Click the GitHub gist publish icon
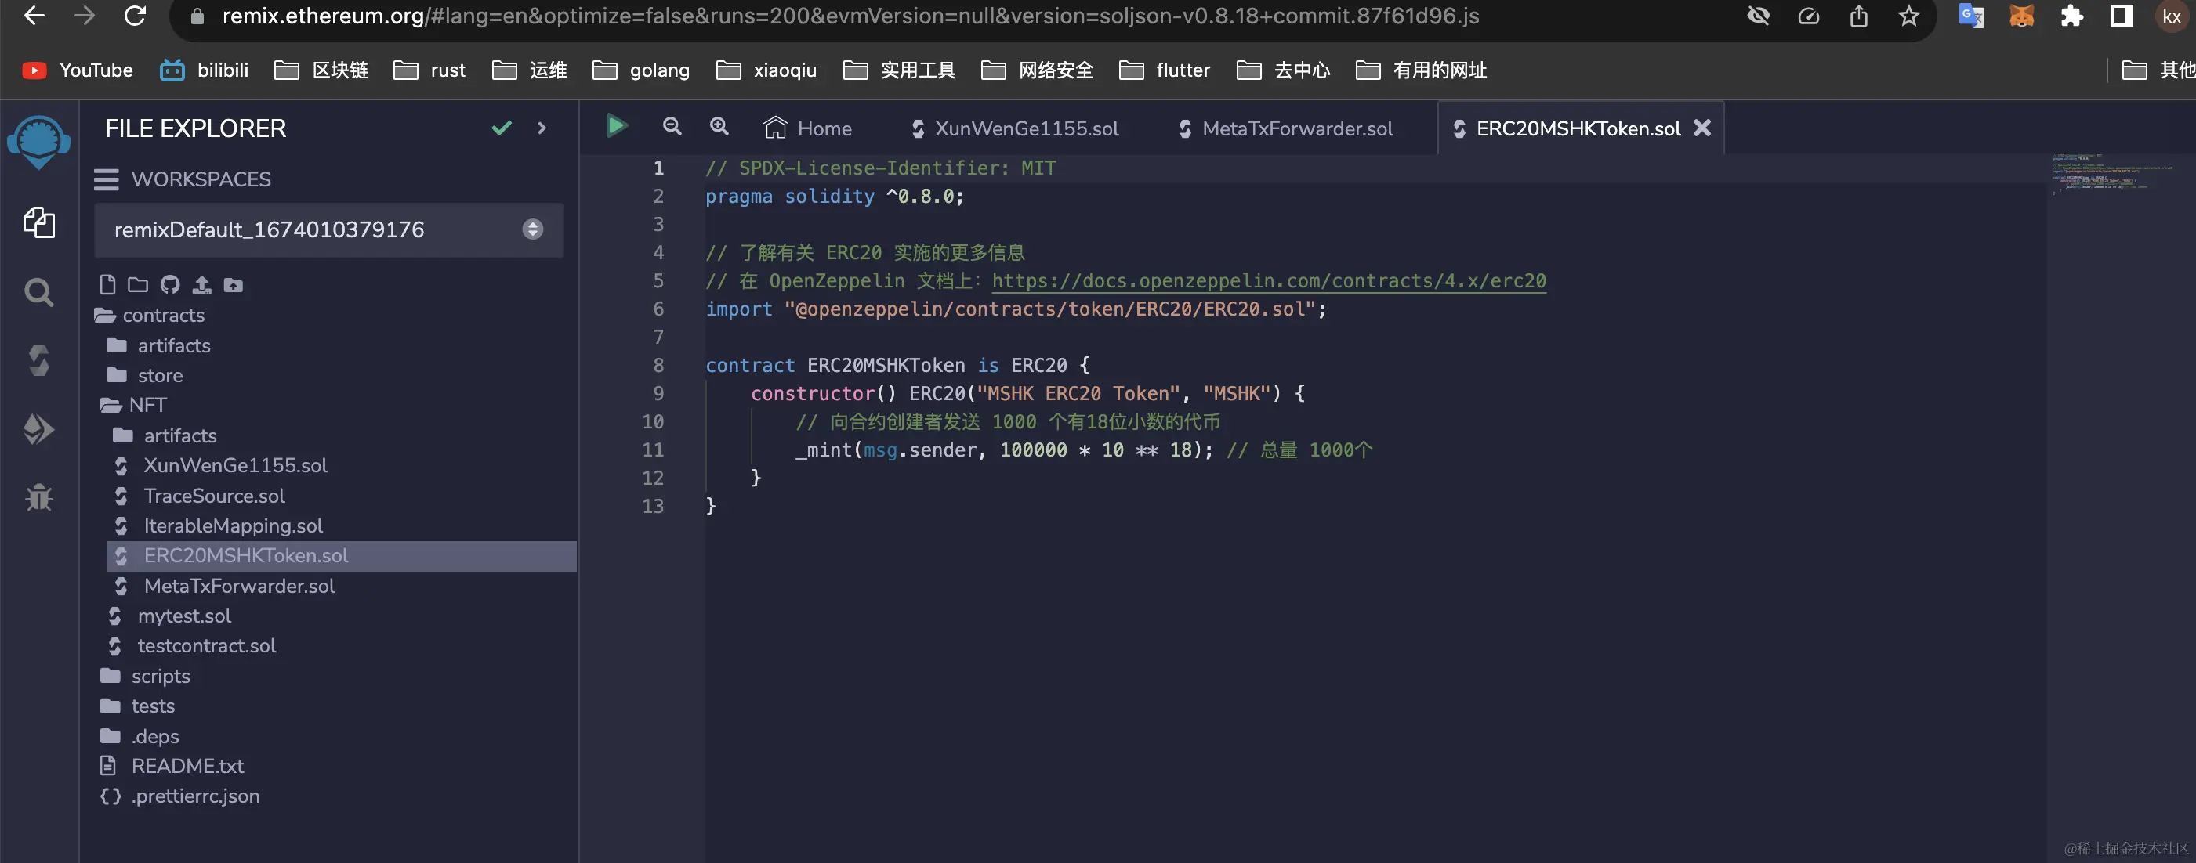This screenshot has height=863, width=2196. (169, 284)
